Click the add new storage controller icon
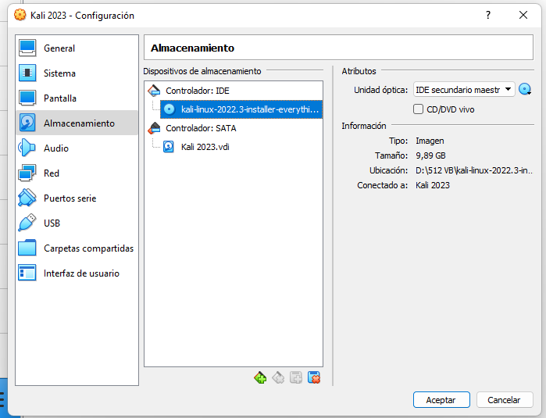 [x=260, y=377]
